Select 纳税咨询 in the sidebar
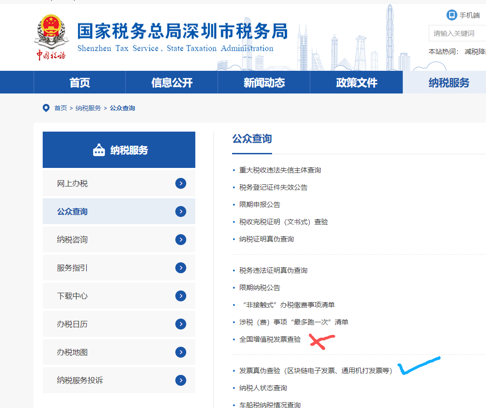Screen dimensions: 486x408 point(119,240)
